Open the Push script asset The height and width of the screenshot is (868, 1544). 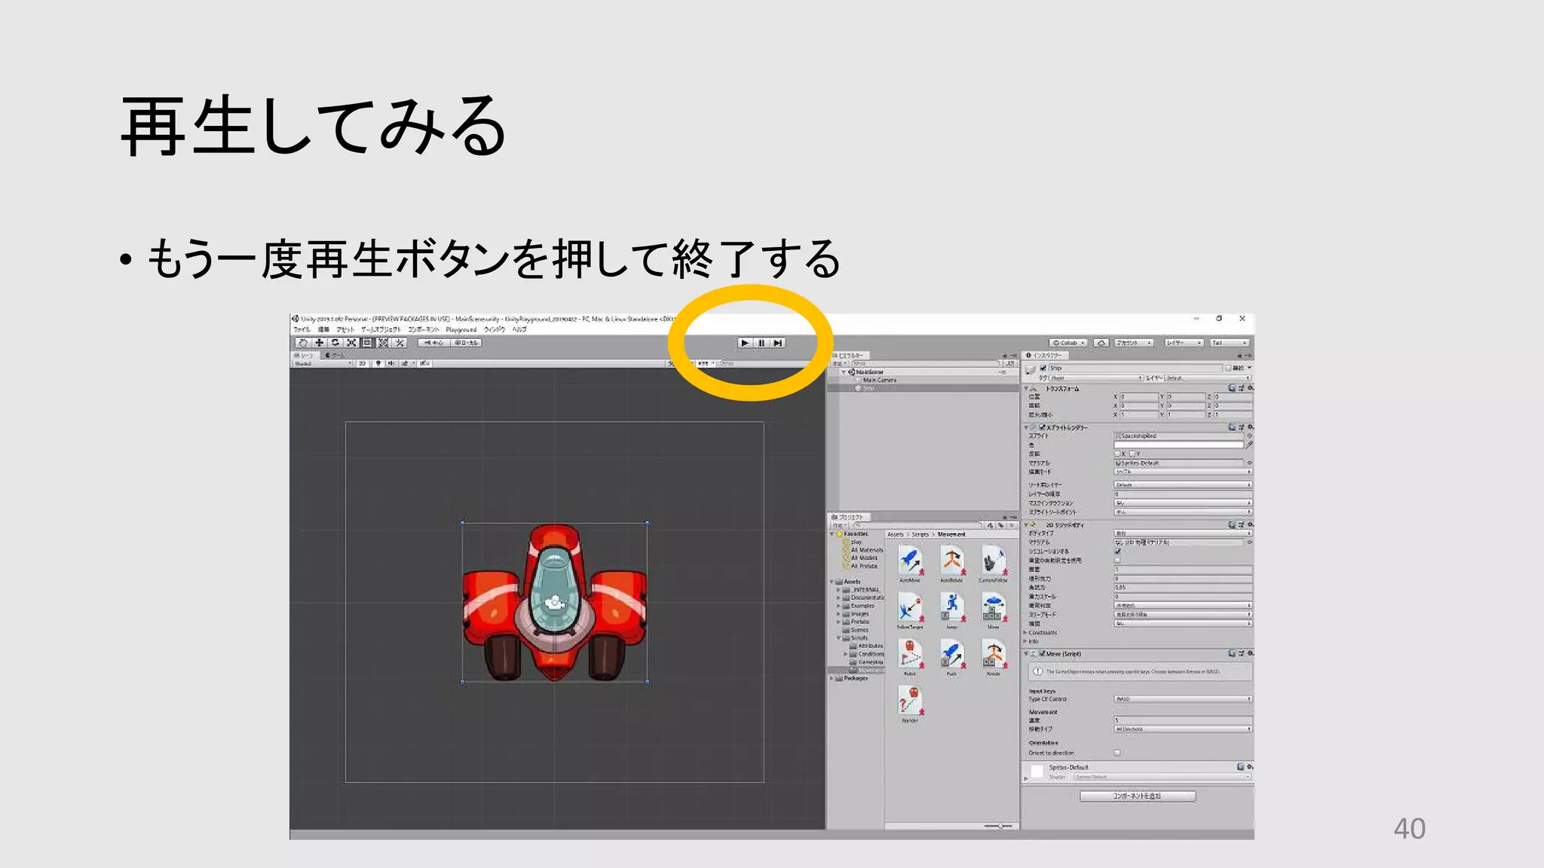tap(952, 658)
